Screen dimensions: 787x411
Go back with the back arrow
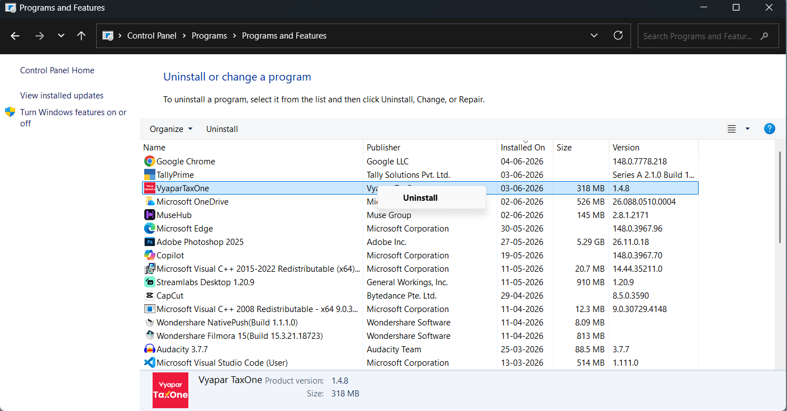tap(15, 36)
